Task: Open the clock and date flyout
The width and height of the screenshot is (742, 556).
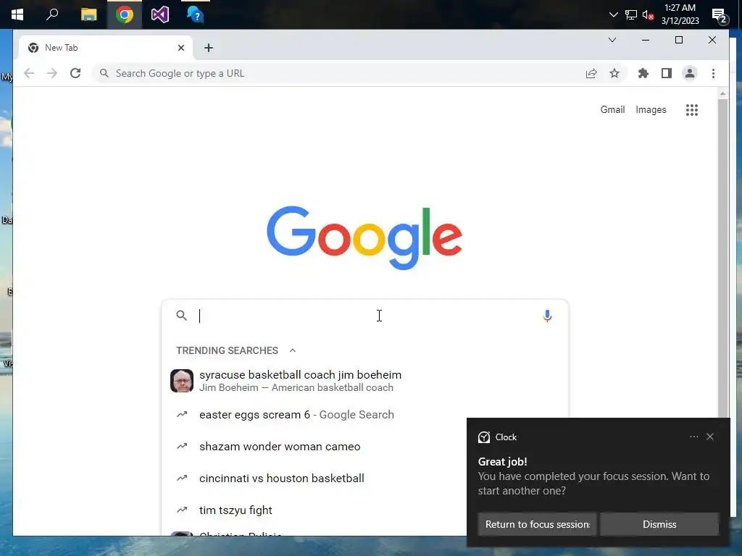Action: (x=680, y=14)
